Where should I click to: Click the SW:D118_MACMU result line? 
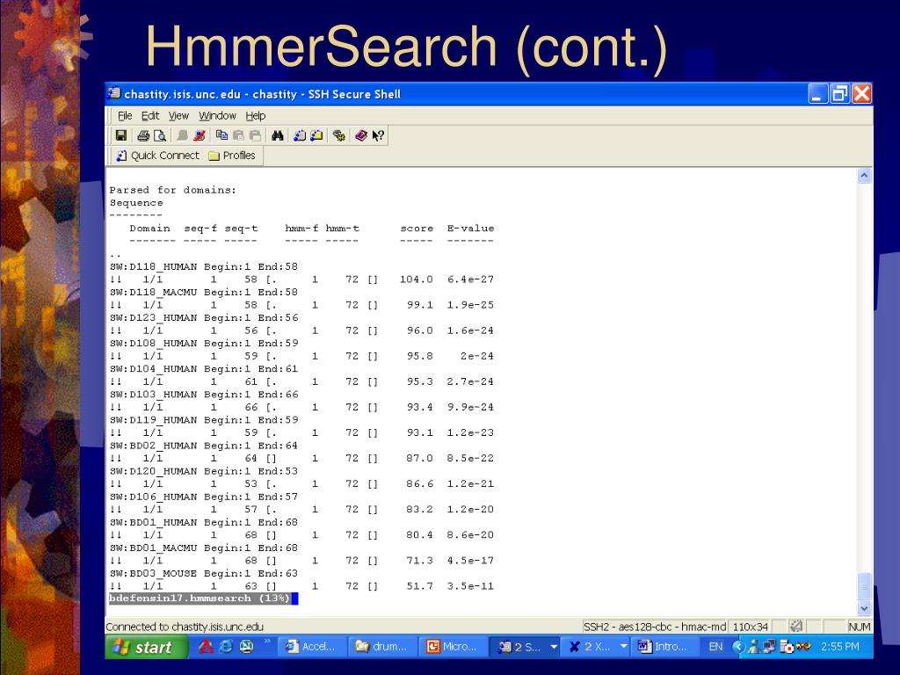(x=204, y=292)
